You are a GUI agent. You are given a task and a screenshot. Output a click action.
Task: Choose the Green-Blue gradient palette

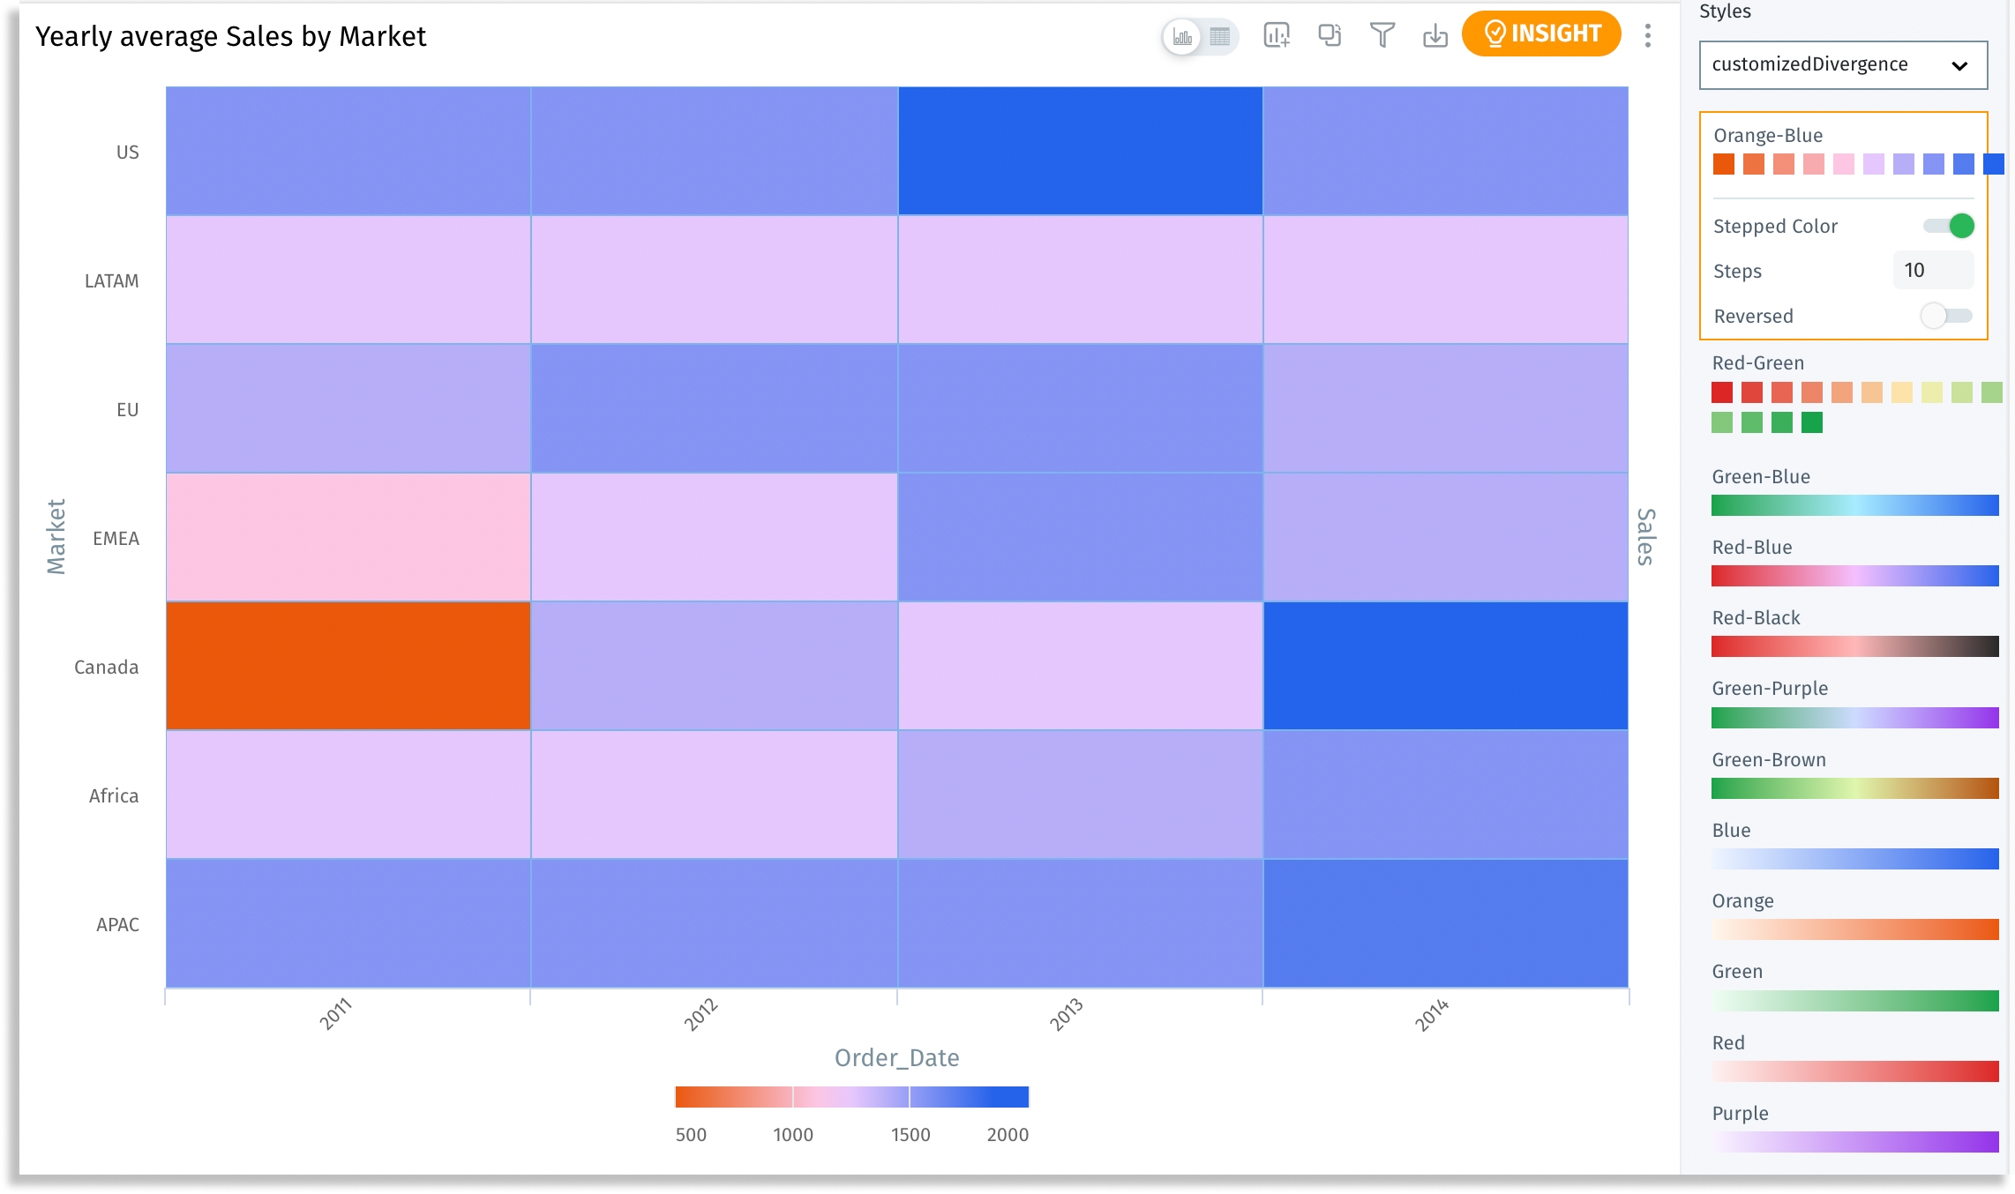[1854, 505]
